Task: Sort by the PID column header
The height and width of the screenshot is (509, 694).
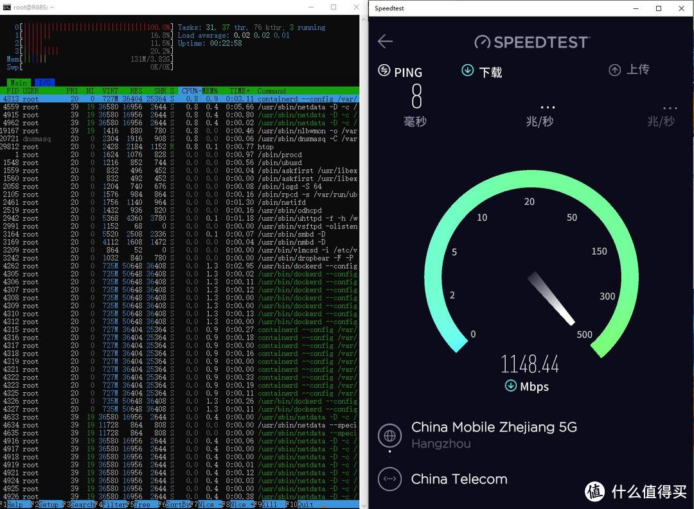Action: coord(12,91)
